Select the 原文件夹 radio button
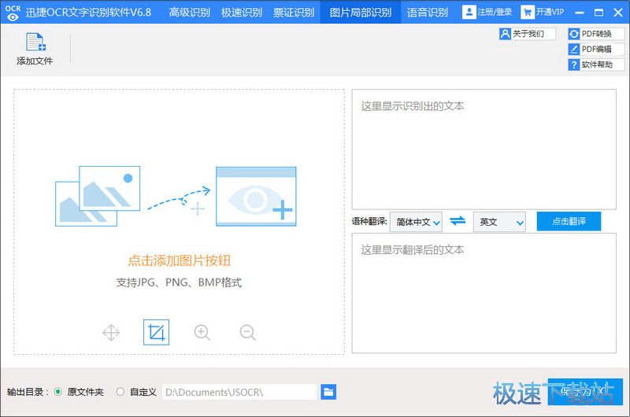 [58, 392]
